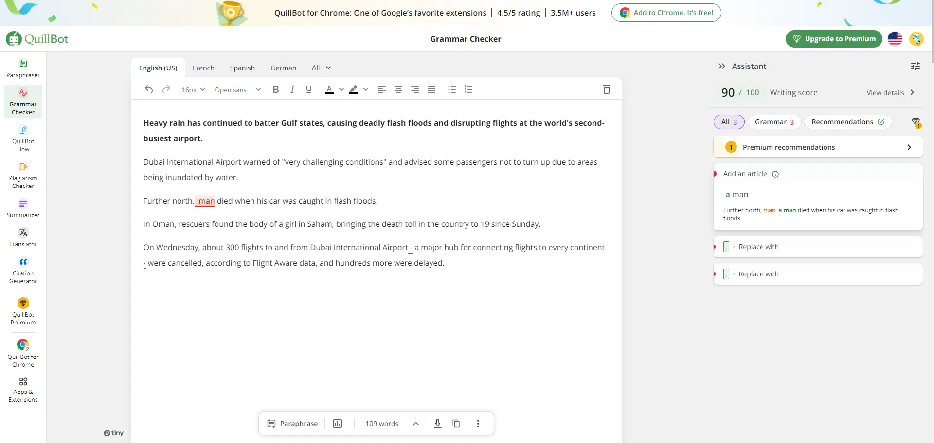Image resolution: width=934 pixels, height=443 pixels.
Task: Switch to German language tab
Action: pyautogui.click(x=283, y=68)
